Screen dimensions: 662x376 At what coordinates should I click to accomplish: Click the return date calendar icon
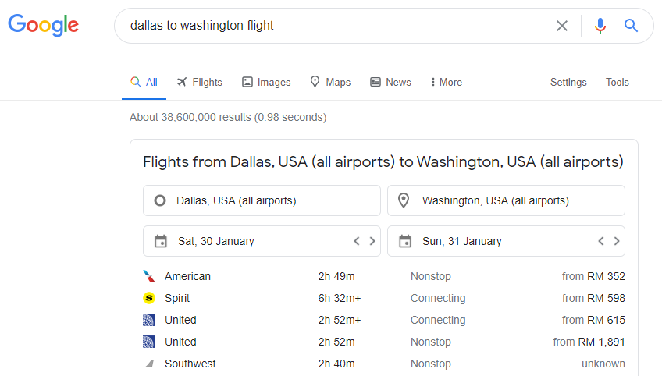pyautogui.click(x=405, y=241)
